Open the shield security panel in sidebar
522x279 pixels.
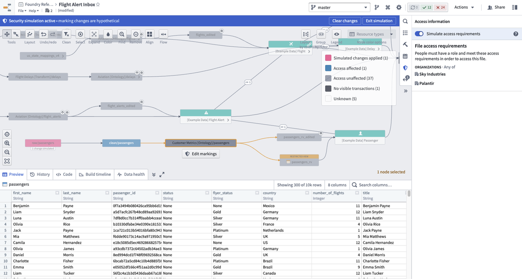click(405, 68)
